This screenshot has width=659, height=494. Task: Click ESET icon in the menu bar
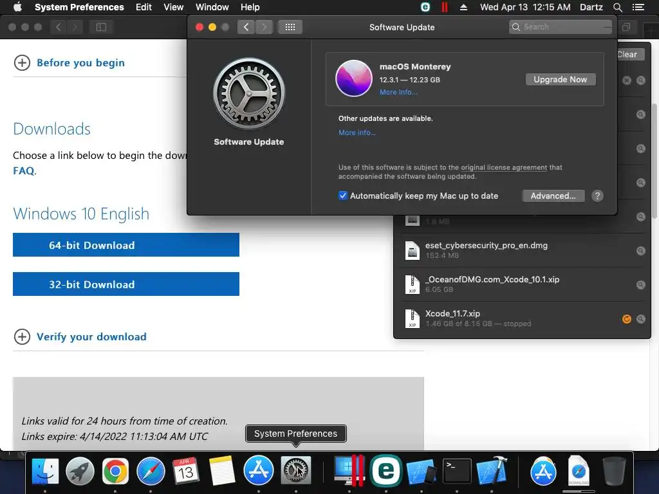(x=425, y=7)
